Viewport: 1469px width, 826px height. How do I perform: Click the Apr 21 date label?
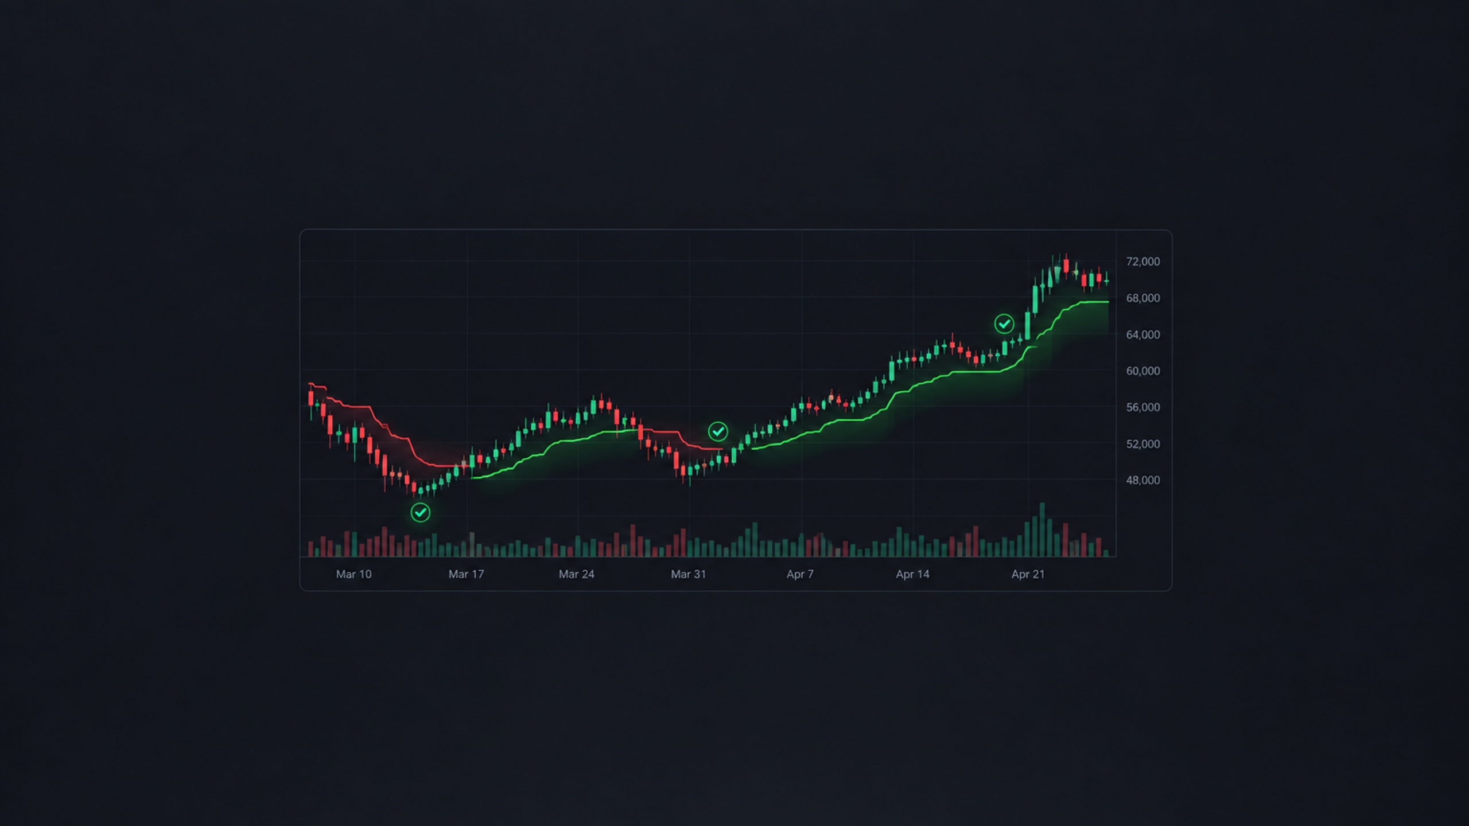1028,574
